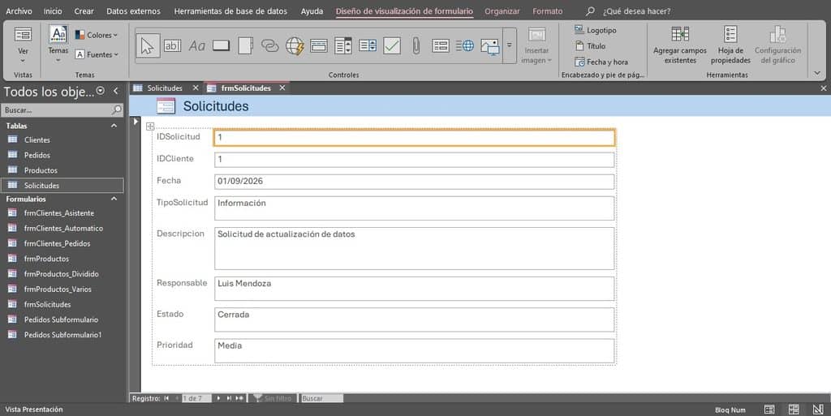Image resolution: width=831 pixels, height=416 pixels.
Task: Click the layout selector cross icon
Action: (150, 126)
